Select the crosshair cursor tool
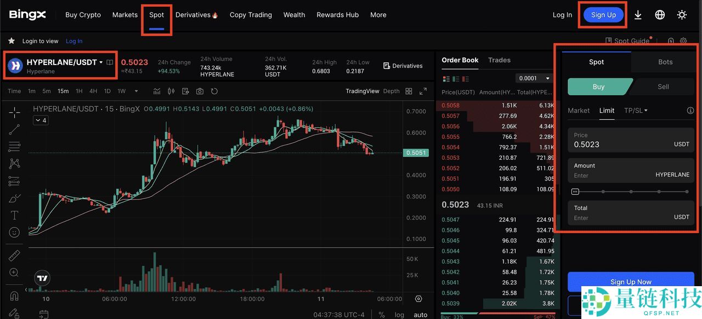The image size is (702, 319). tap(14, 112)
